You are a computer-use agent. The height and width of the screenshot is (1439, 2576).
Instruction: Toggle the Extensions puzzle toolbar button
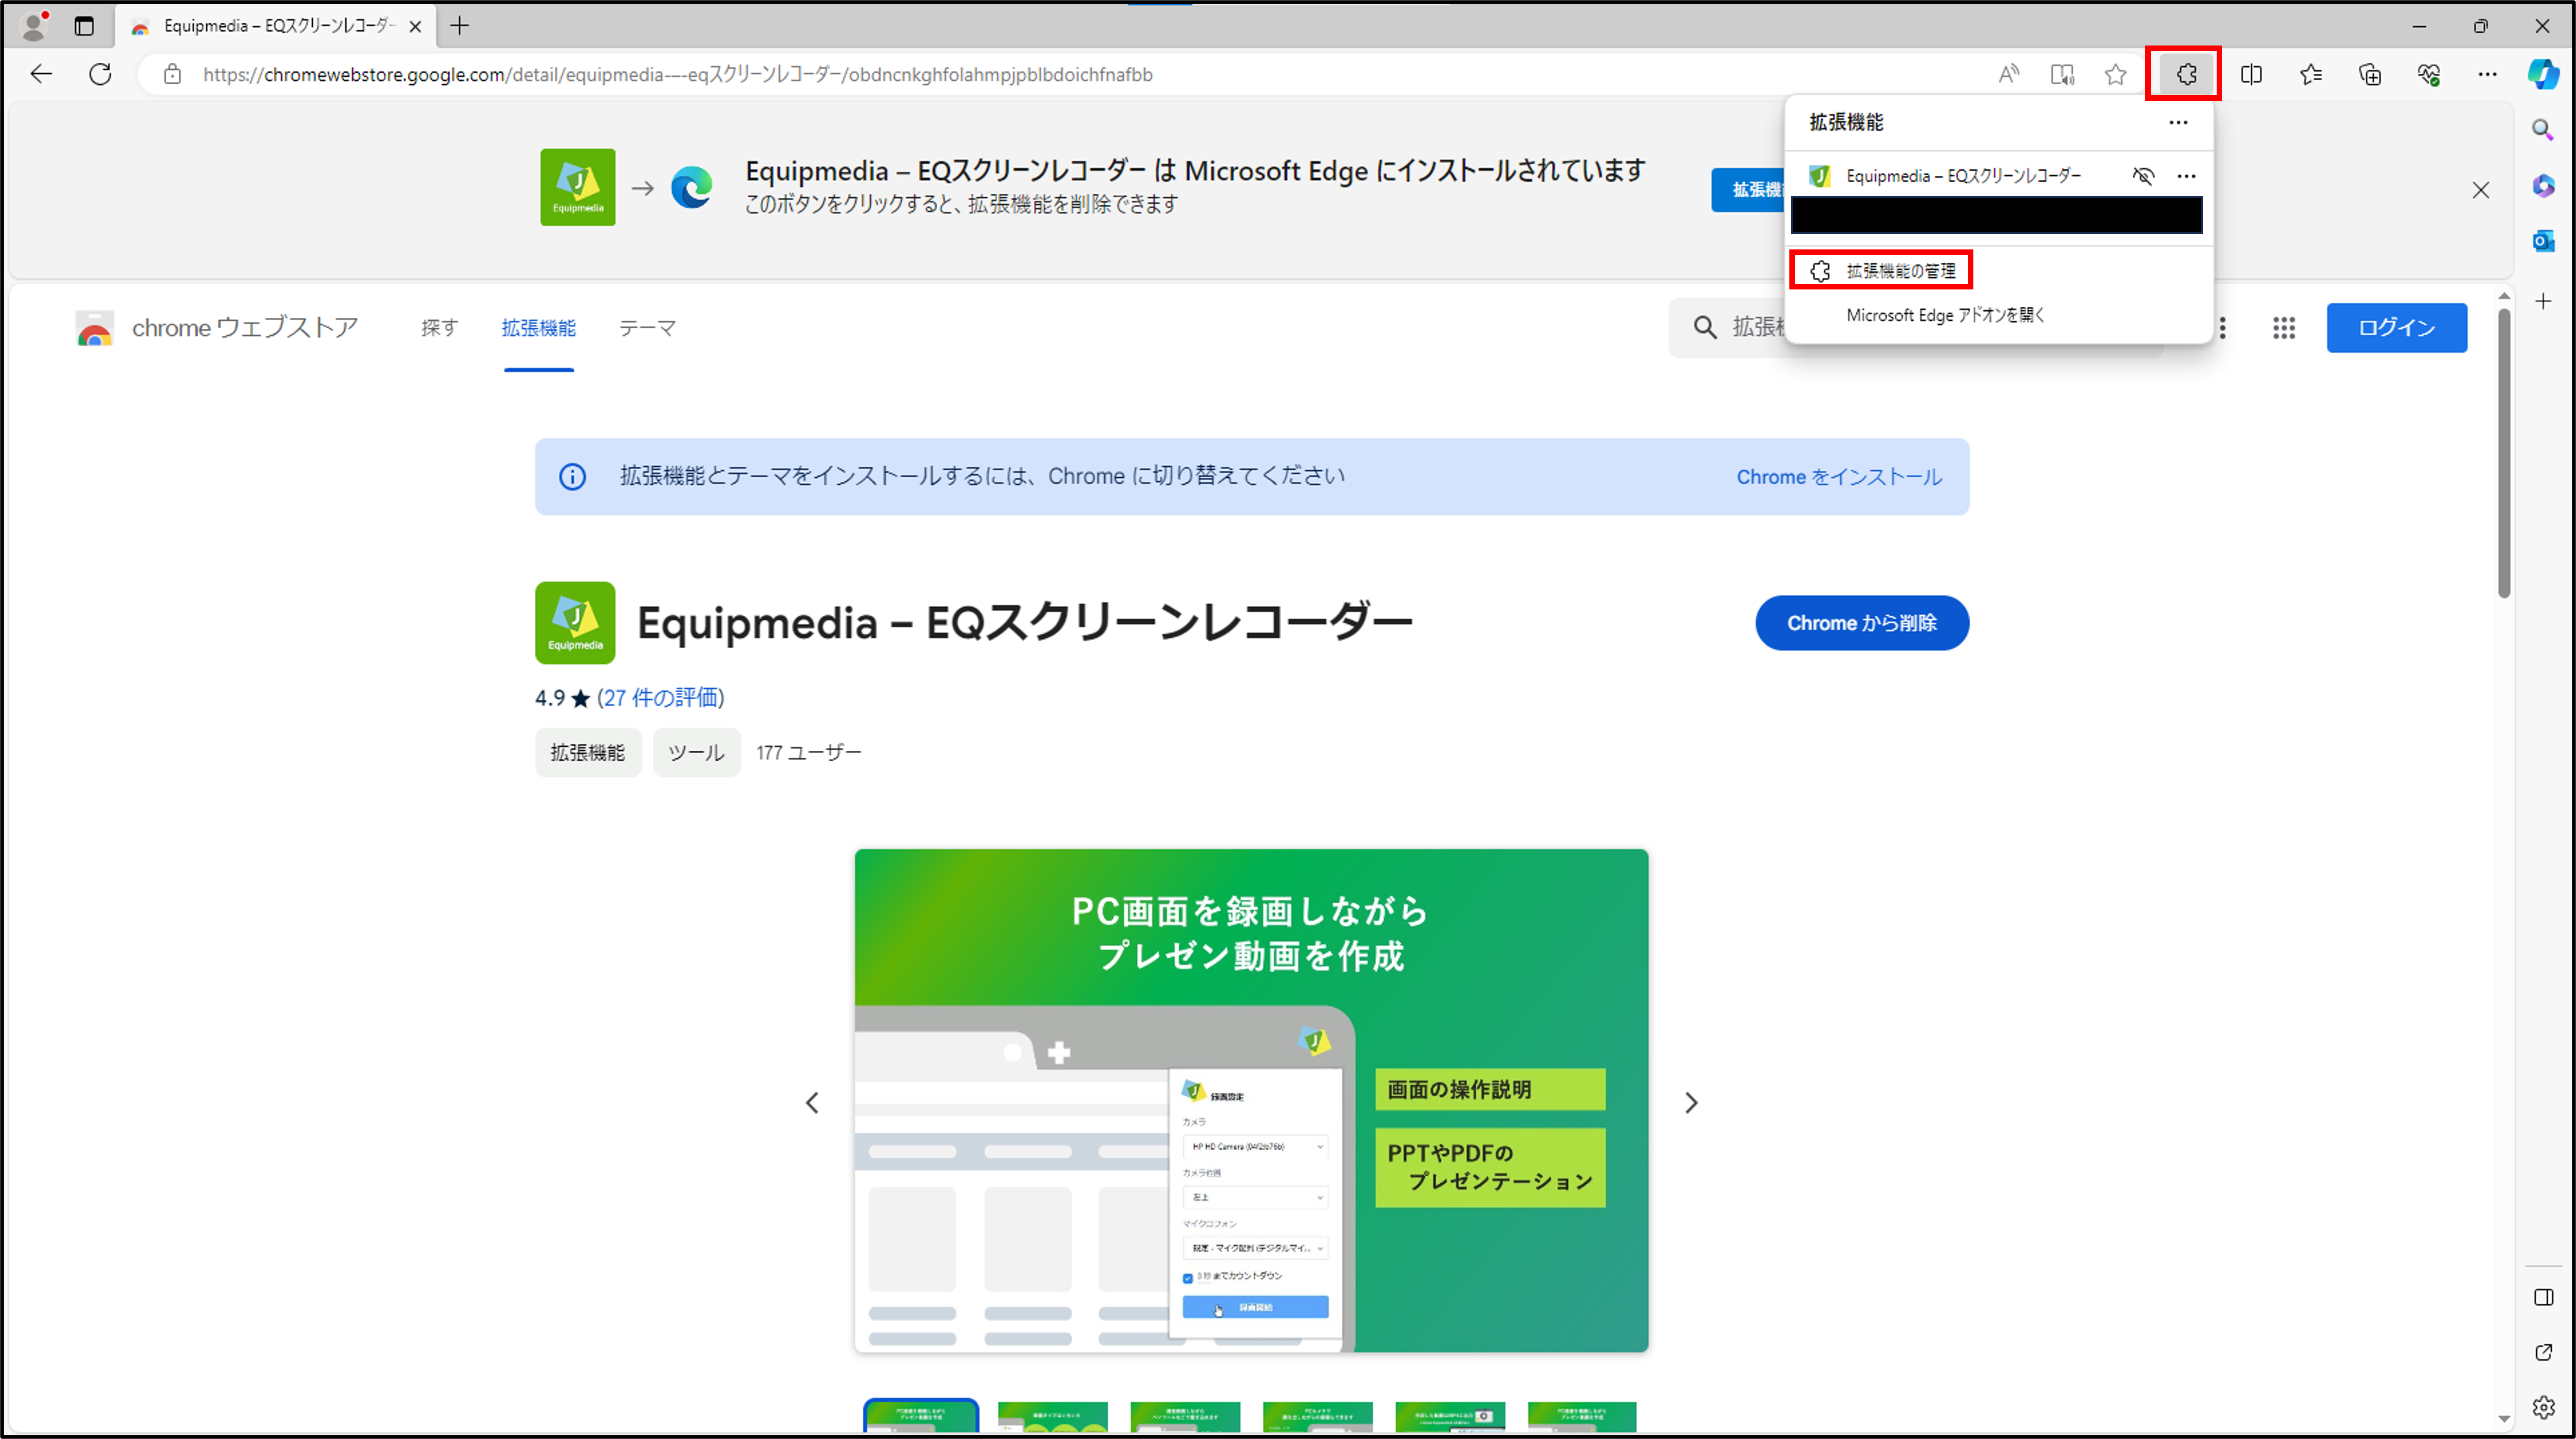(x=2186, y=74)
